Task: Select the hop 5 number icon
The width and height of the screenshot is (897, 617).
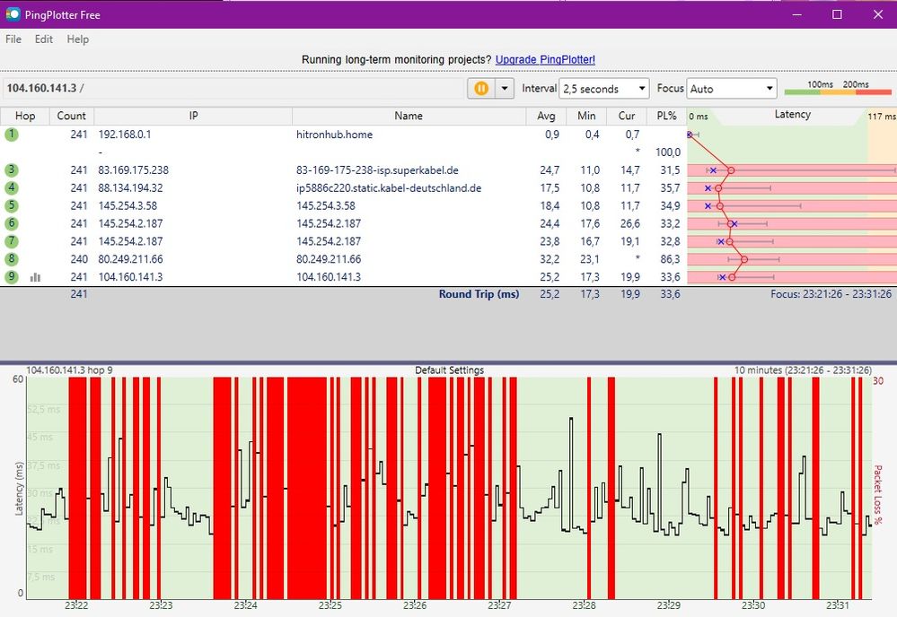Action: pos(12,205)
